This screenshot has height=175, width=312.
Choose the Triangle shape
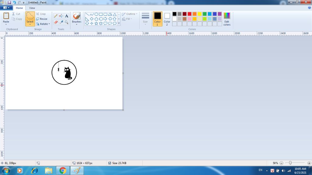coord(115,14)
